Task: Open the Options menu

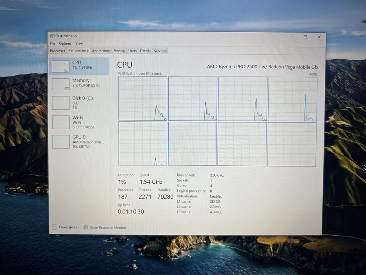Action: [x=65, y=44]
